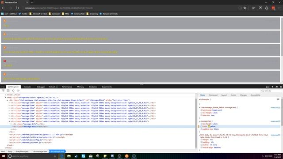This screenshot has width=283, height=159.
Task: Unpin the developer tools window
Action: [x=276, y=87]
